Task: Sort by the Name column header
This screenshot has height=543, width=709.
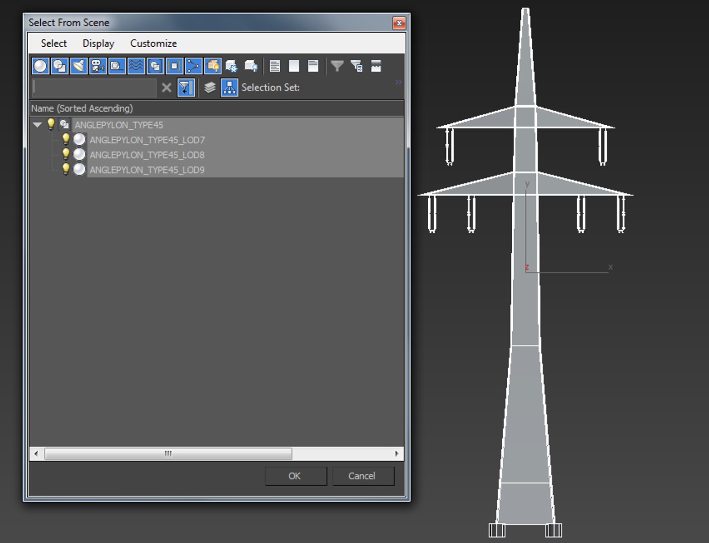Action: (x=216, y=108)
